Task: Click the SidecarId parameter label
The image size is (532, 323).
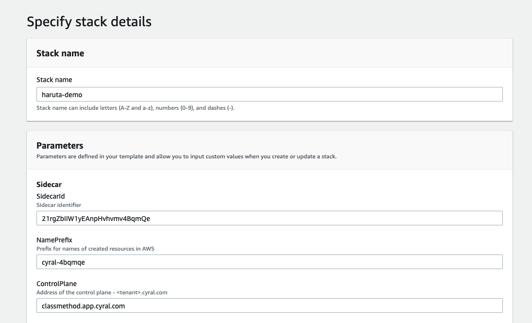Action: 51,196
